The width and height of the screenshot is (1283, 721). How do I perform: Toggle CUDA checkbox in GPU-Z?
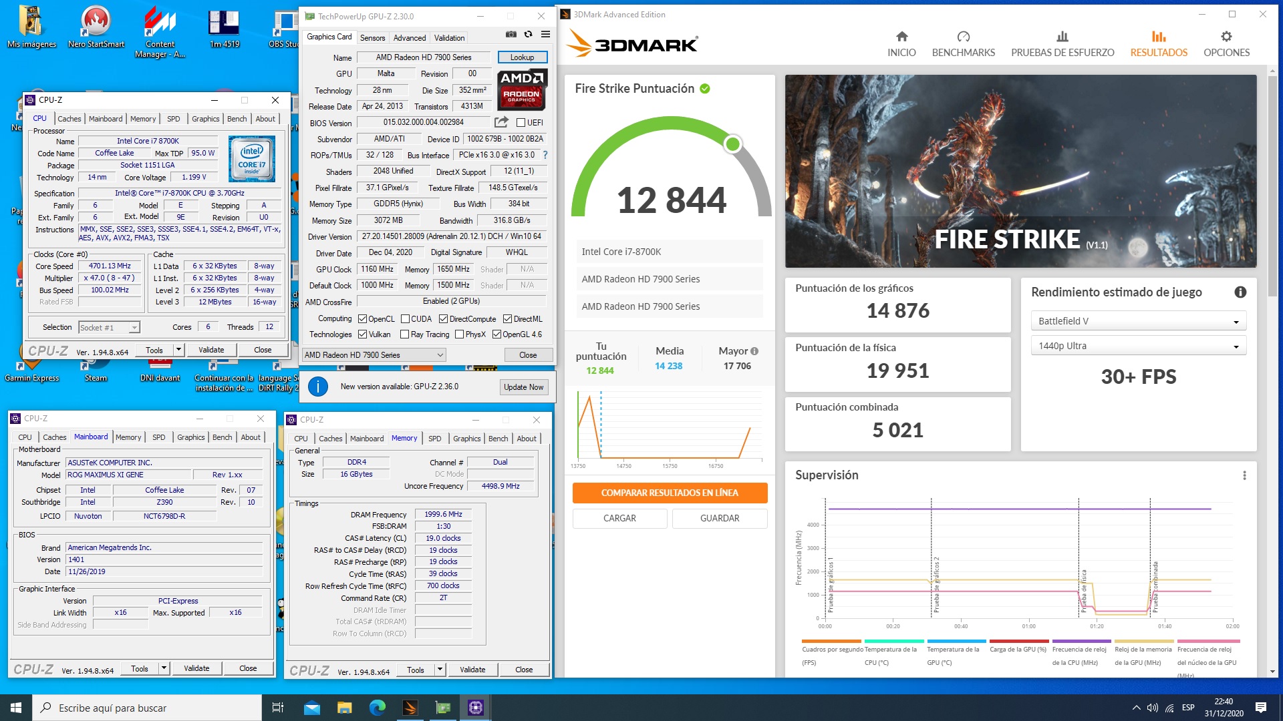(x=404, y=319)
